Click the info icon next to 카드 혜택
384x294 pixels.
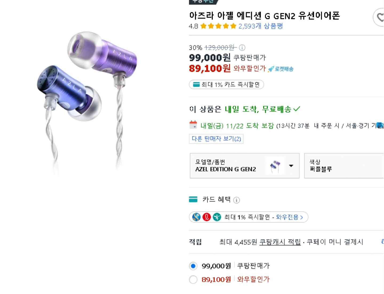click(x=237, y=200)
